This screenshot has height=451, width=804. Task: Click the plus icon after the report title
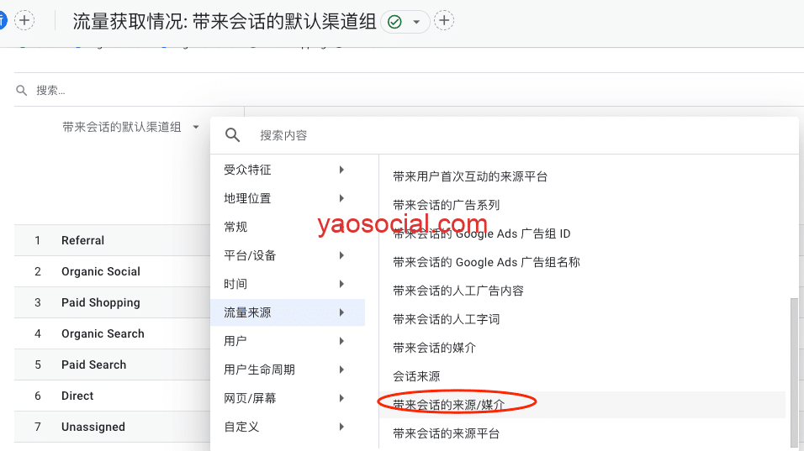444,21
